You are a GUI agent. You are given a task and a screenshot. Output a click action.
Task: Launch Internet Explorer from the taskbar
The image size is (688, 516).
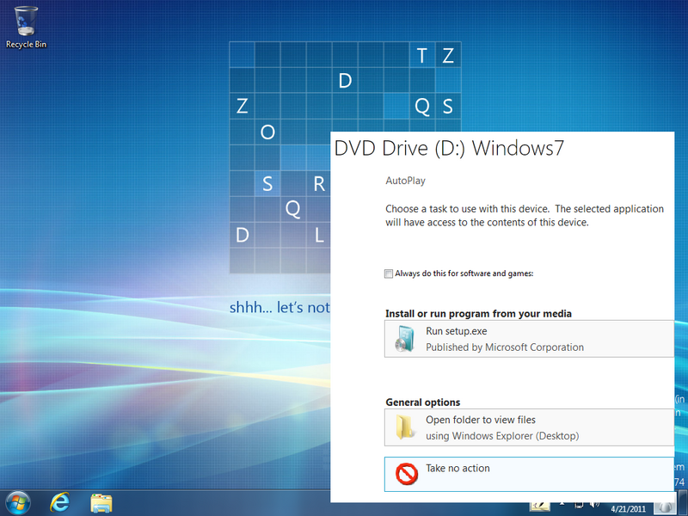pyautogui.click(x=59, y=503)
